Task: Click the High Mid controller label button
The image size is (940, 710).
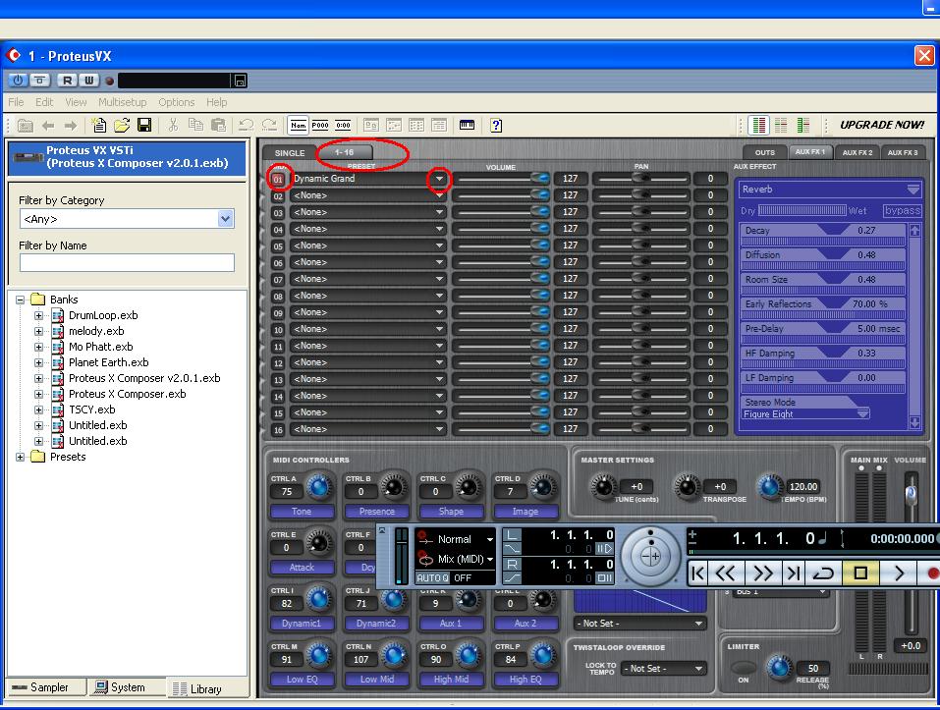Action: click(x=451, y=679)
